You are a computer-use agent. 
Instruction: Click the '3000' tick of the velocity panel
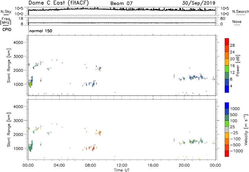coord(18,120)
